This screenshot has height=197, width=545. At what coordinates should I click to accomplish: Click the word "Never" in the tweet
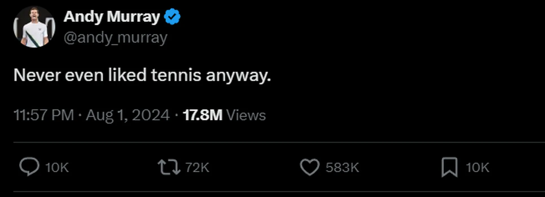37,75
